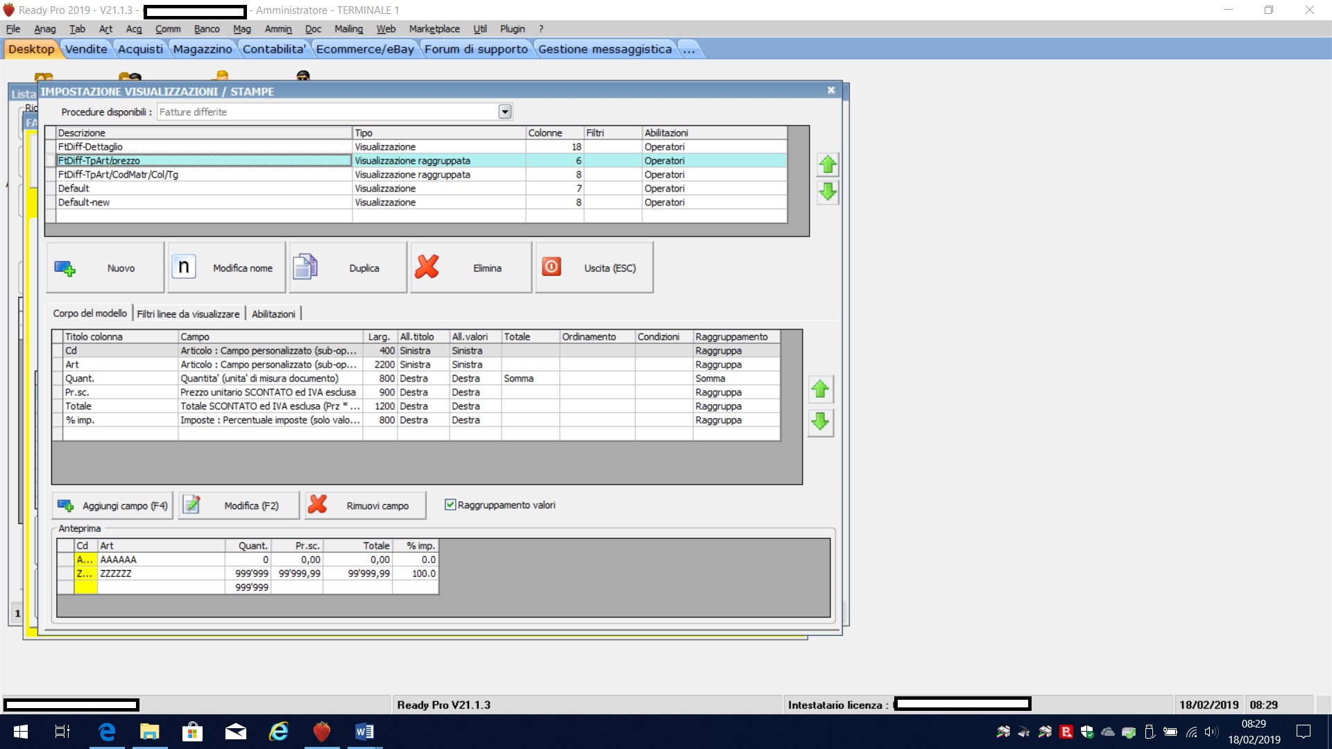Click AAAAAA preview cell
Screen dimensions: 1332x749
(x=161, y=560)
